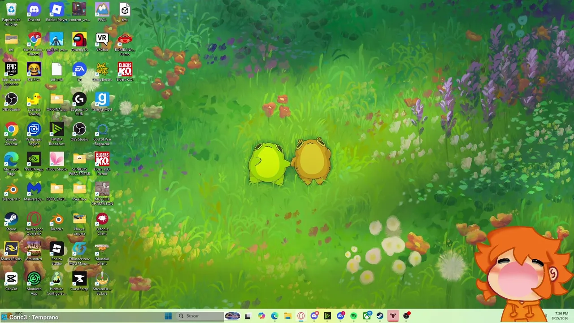This screenshot has width=574, height=323.
Task: Open the CurseForge shortcut
Action: [79, 282]
